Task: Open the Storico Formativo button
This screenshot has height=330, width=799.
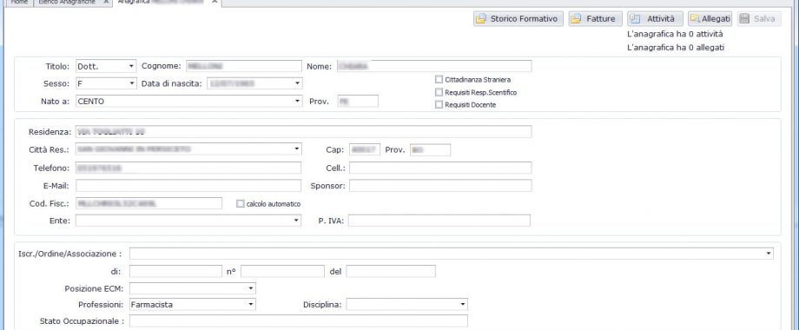Action: pyautogui.click(x=518, y=19)
